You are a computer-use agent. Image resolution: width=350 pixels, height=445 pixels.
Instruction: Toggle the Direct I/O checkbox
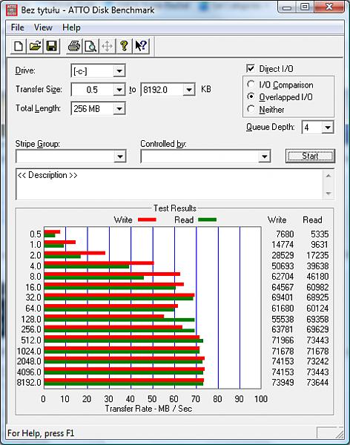pos(251,68)
